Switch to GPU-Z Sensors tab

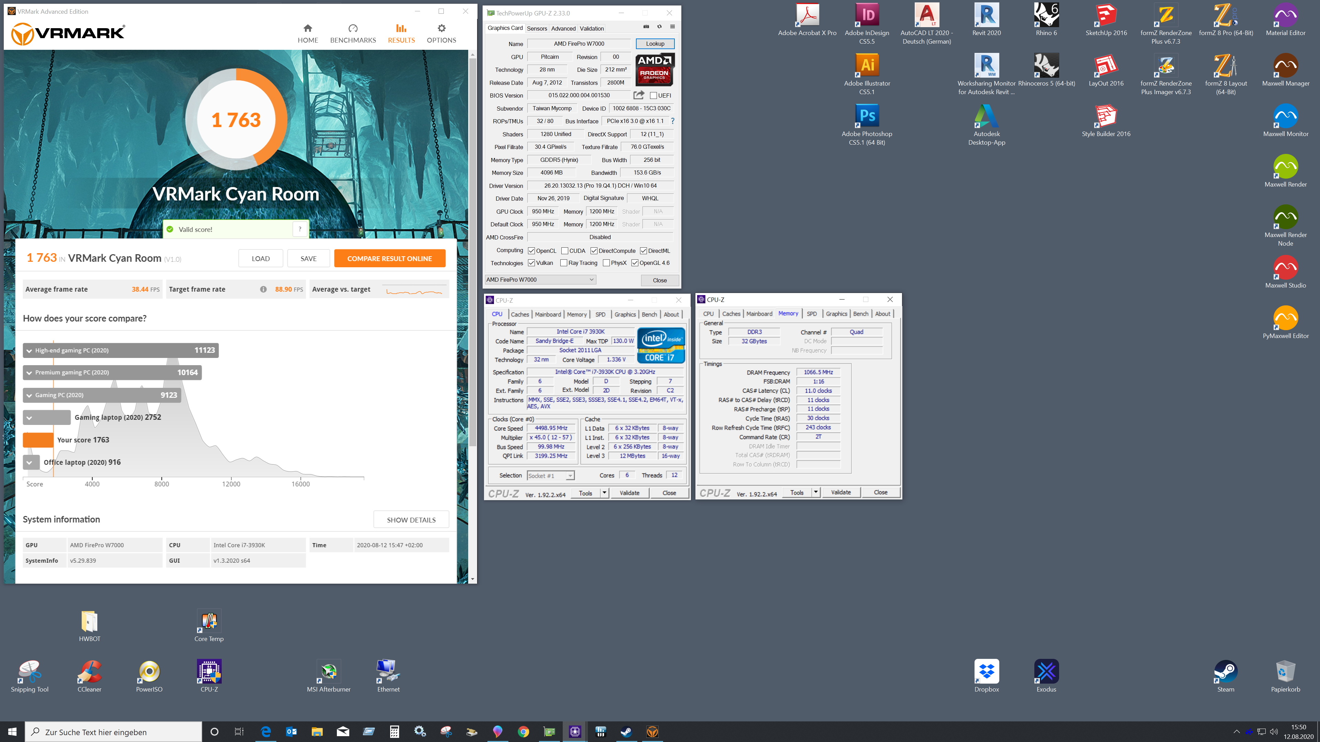point(537,29)
